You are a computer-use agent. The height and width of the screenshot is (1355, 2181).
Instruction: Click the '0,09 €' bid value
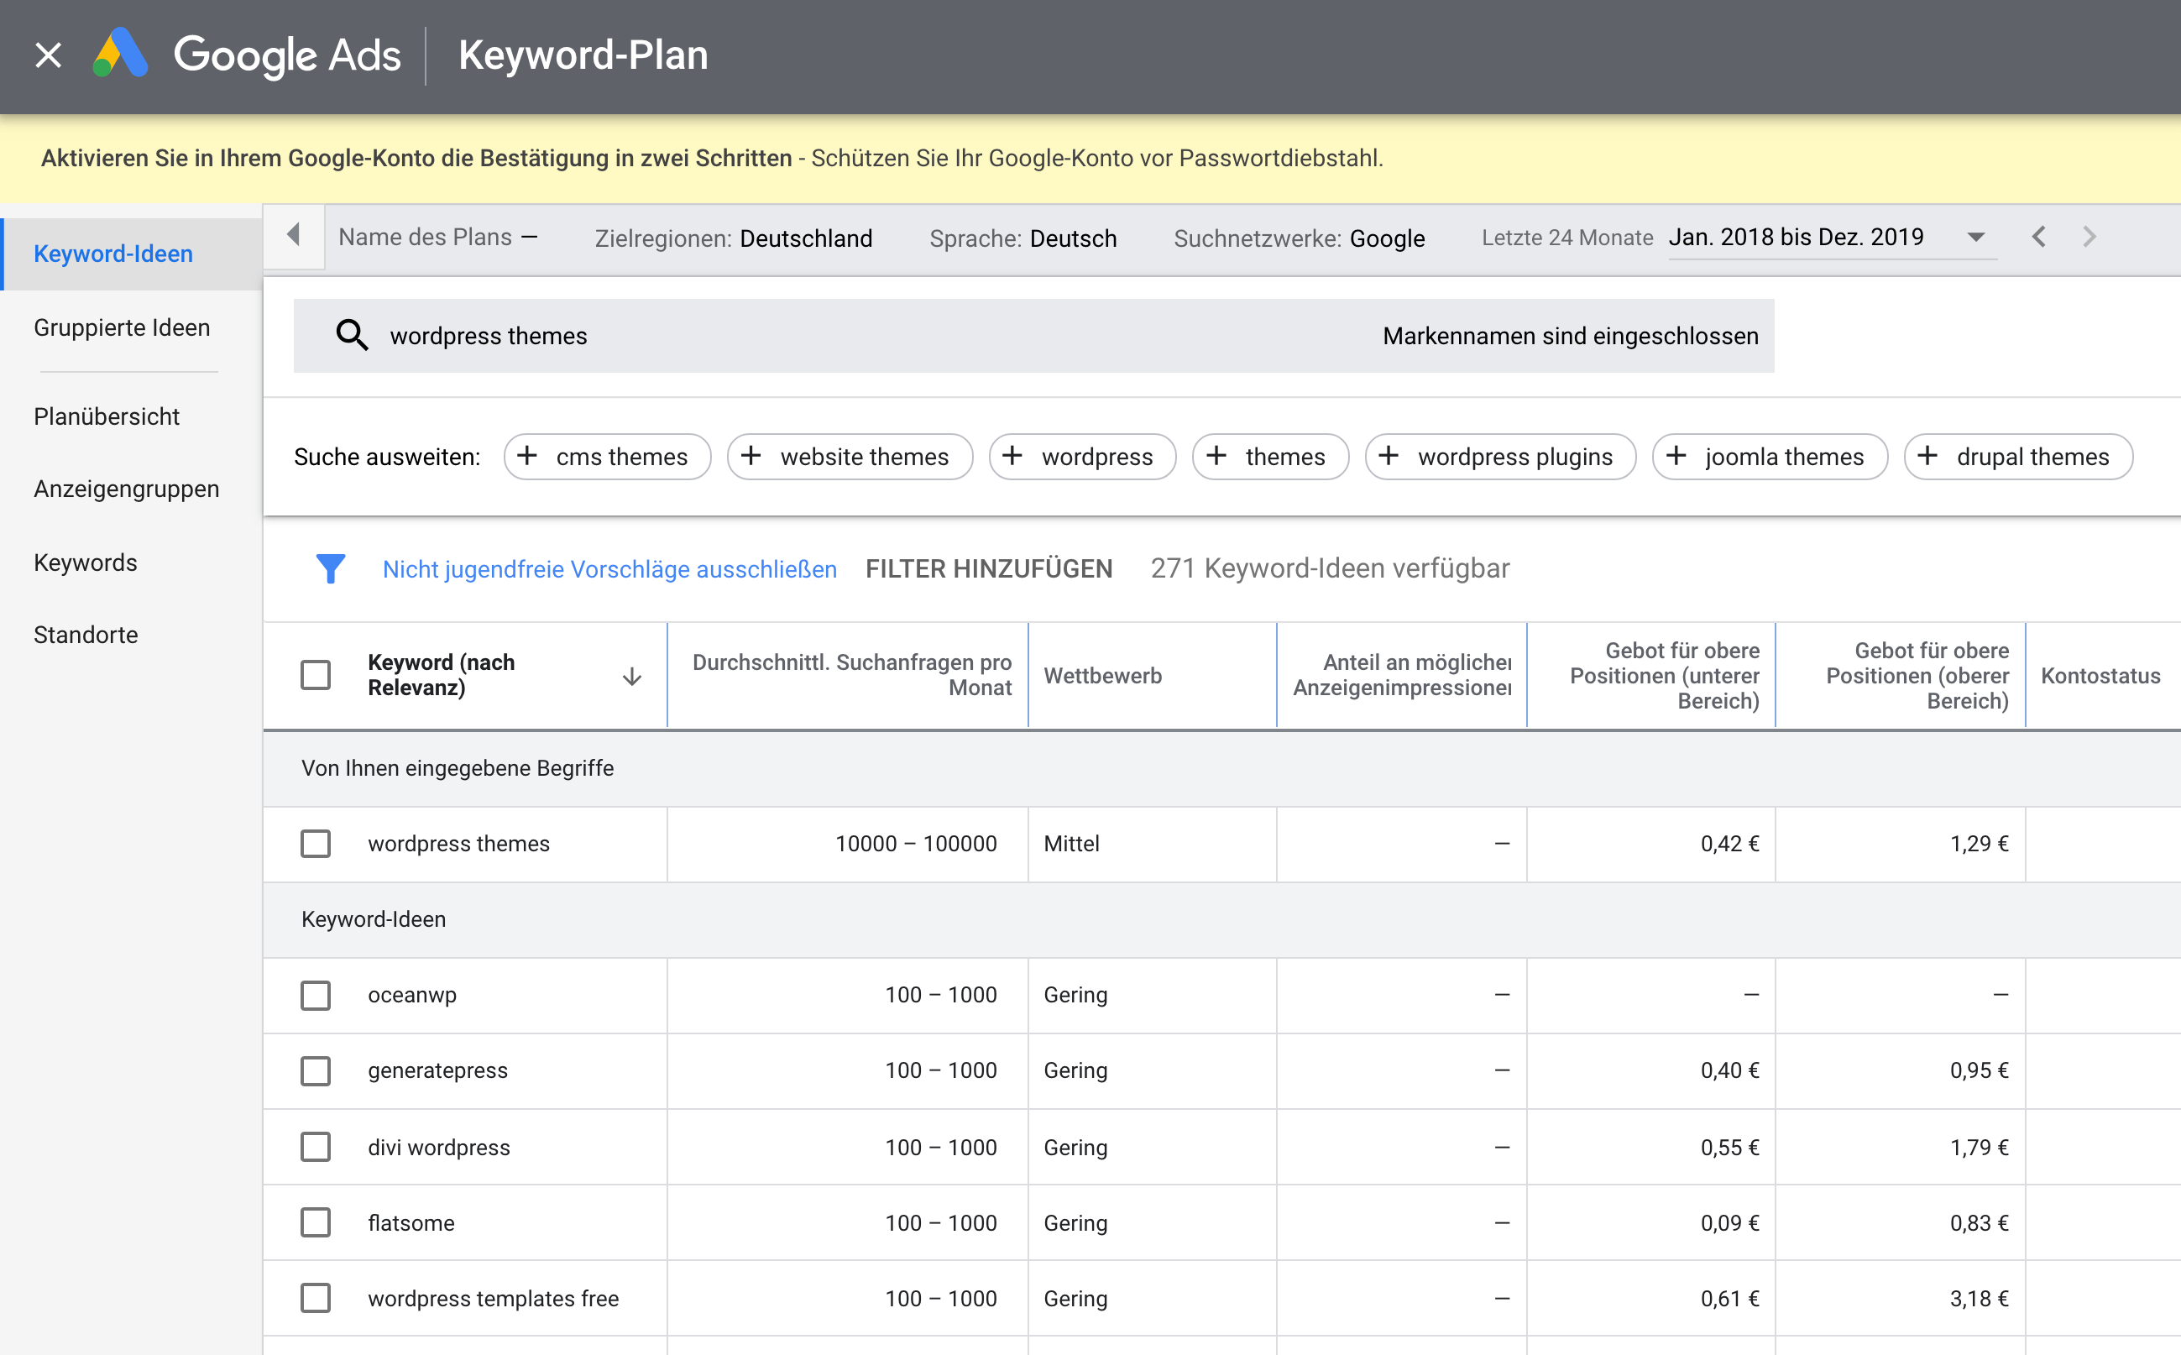click(1729, 1223)
